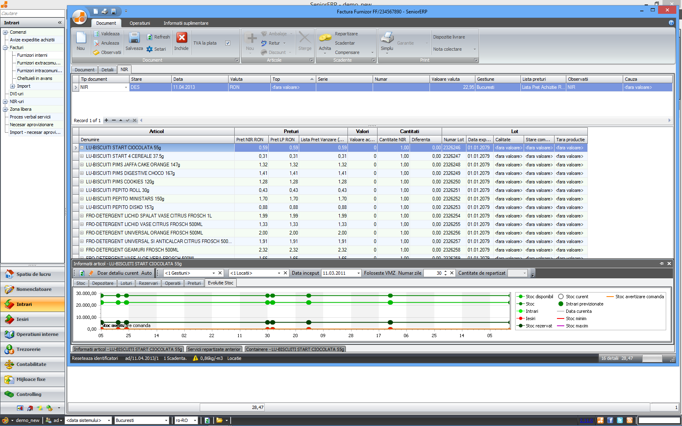Click Nou new document icon
This screenshot has width=682, height=426.
click(81, 38)
